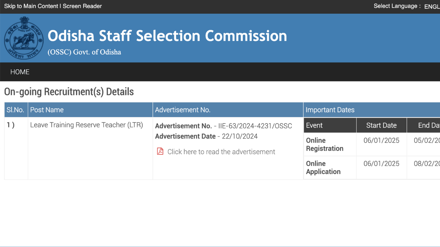Click the Advertisement No. column header
The image size is (440, 247).
click(x=183, y=109)
